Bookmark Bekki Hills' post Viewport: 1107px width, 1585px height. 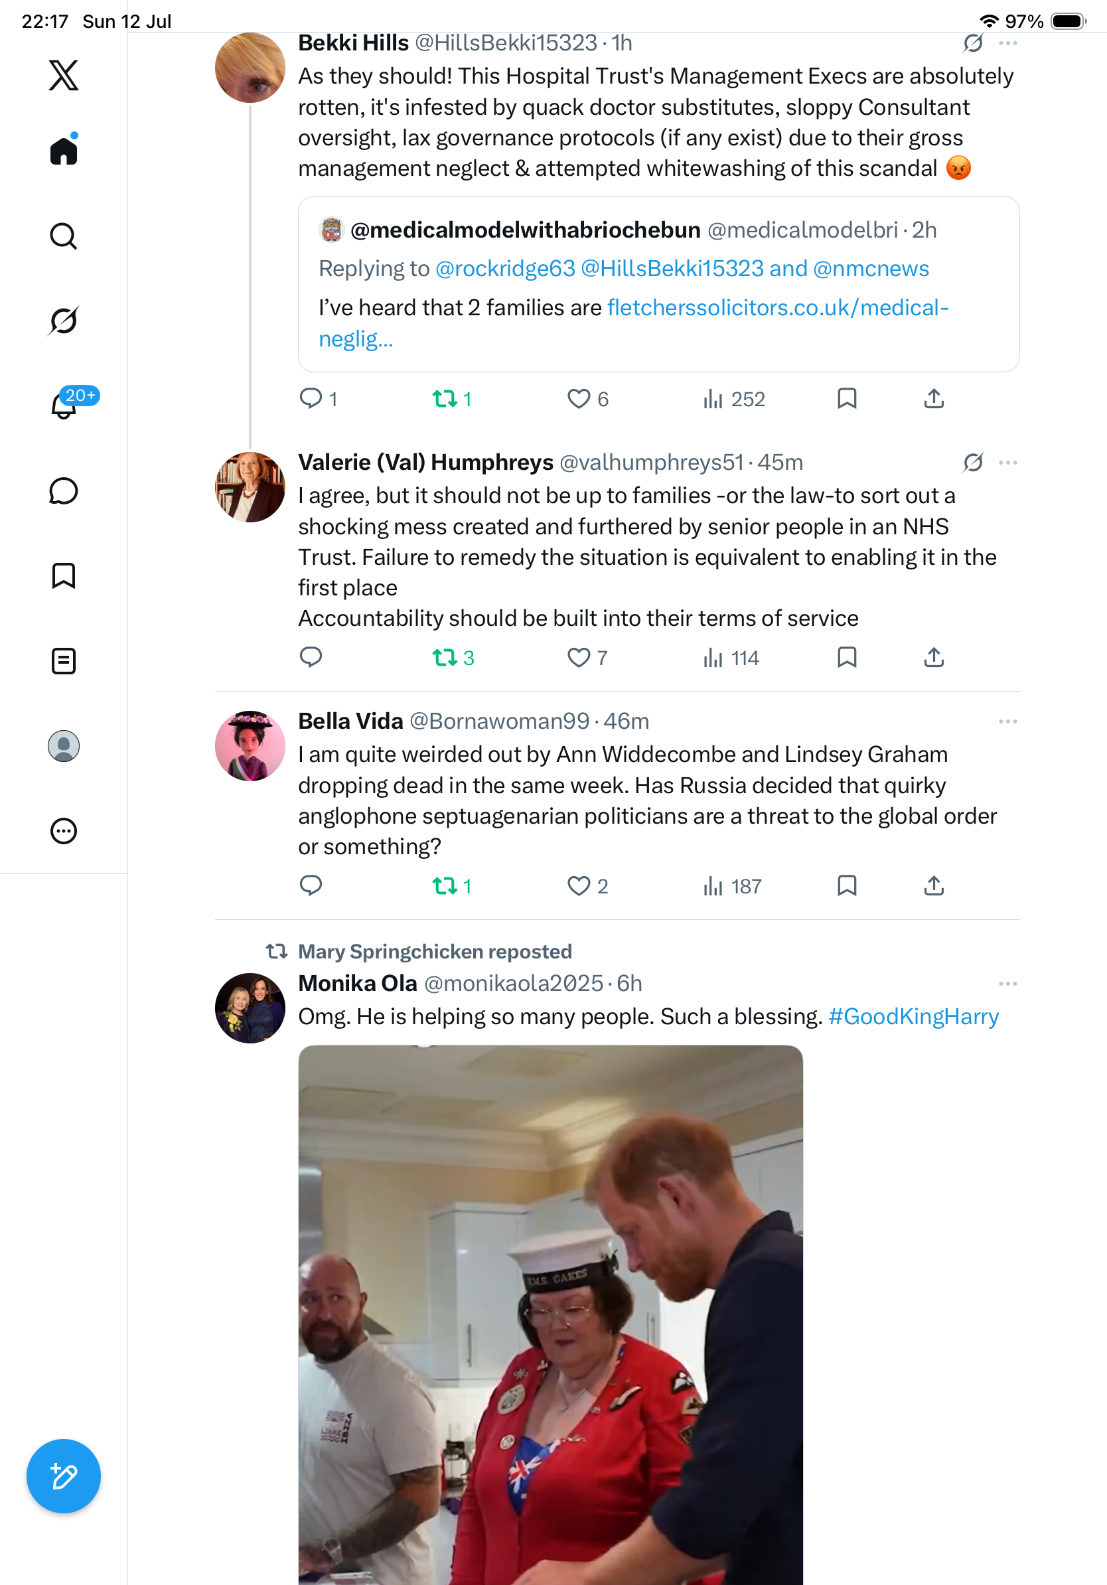pos(847,399)
